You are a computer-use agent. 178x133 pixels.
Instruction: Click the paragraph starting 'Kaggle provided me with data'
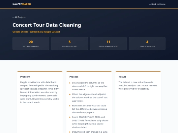pyautogui.click(x=40, y=92)
